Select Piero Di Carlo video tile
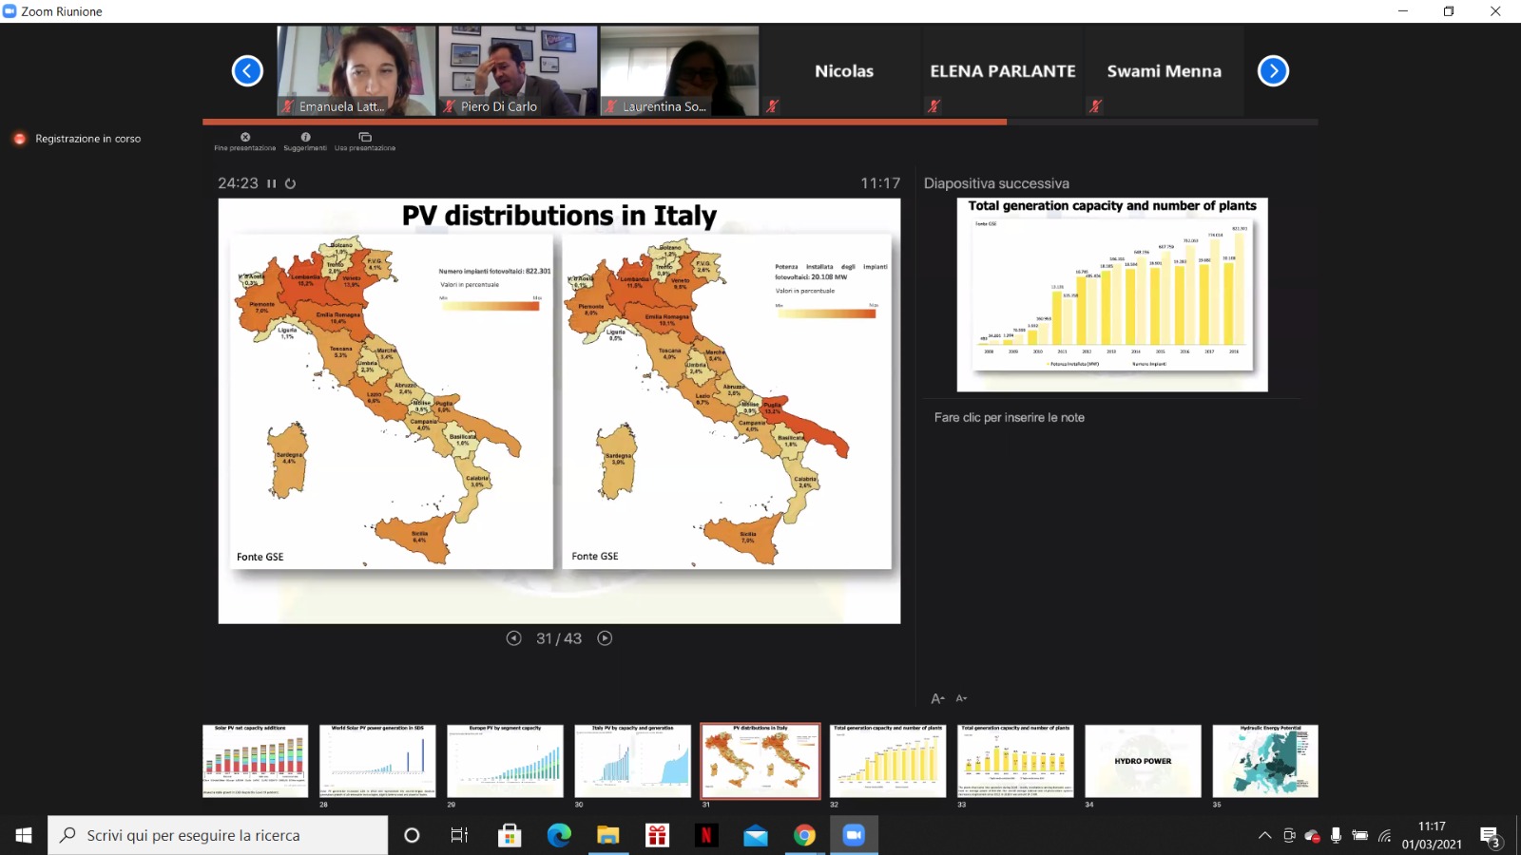Screen dimensions: 1521x855 click(x=518, y=70)
